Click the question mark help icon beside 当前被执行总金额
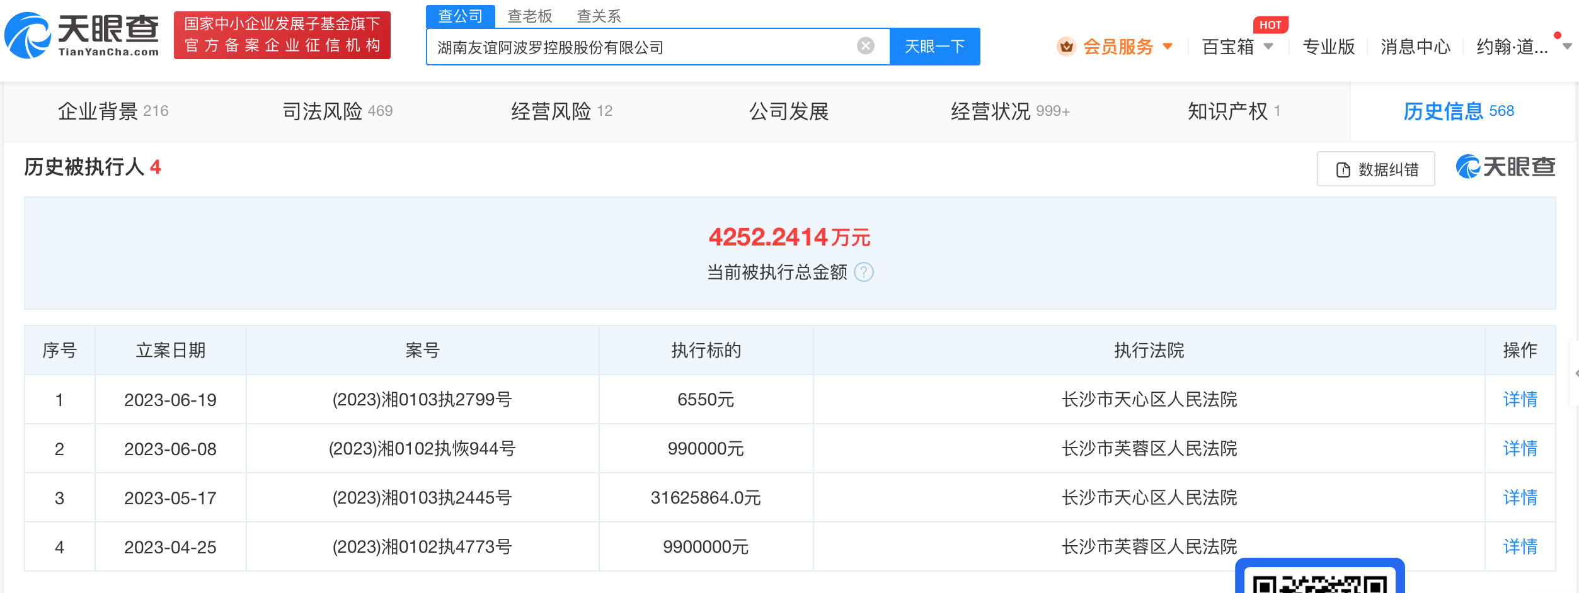This screenshot has height=593, width=1579. pos(863,273)
